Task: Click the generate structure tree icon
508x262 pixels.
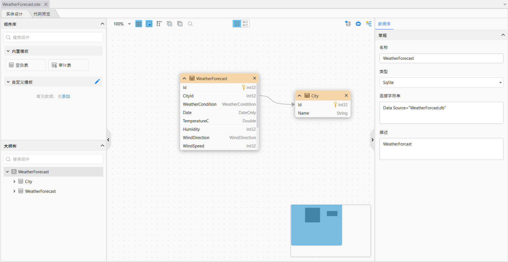Action: (369, 24)
